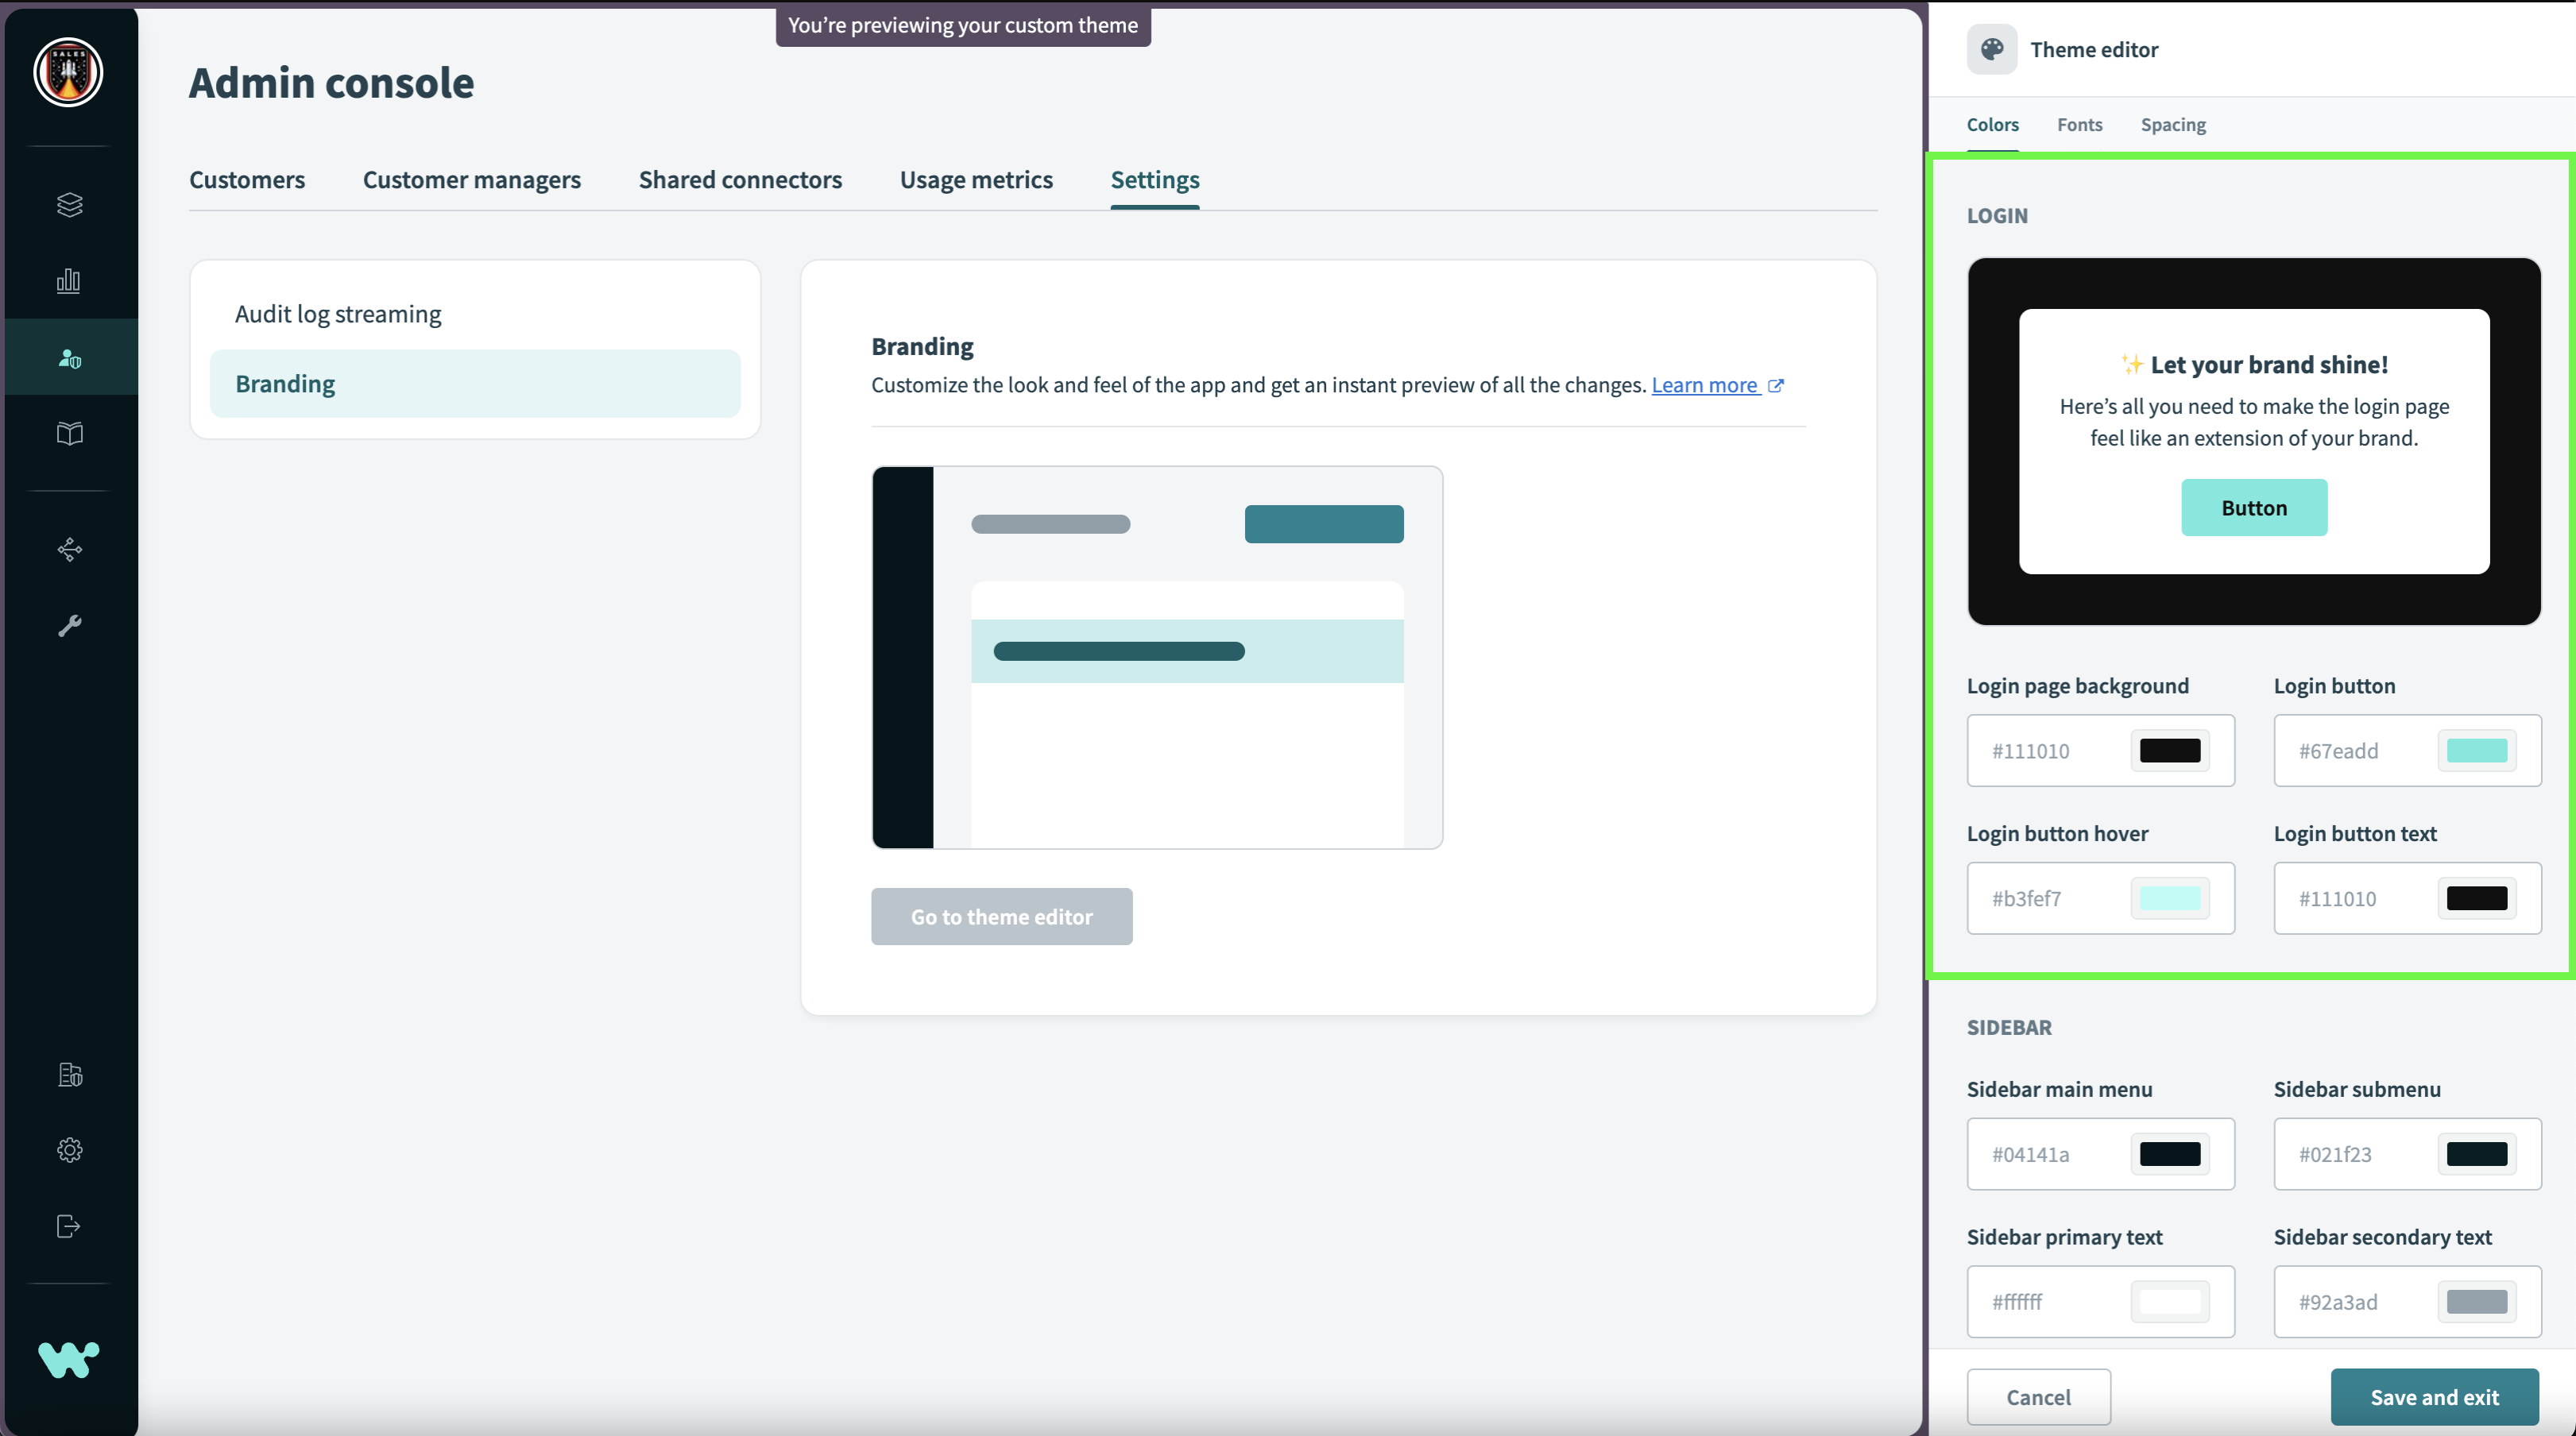2576x1436 pixels.
Task: Click the open book icon in sidebar
Action: 69,434
